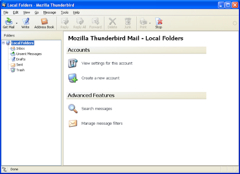Click the Inbox folder icon
Screen dimensions: 240x174
point(13,48)
